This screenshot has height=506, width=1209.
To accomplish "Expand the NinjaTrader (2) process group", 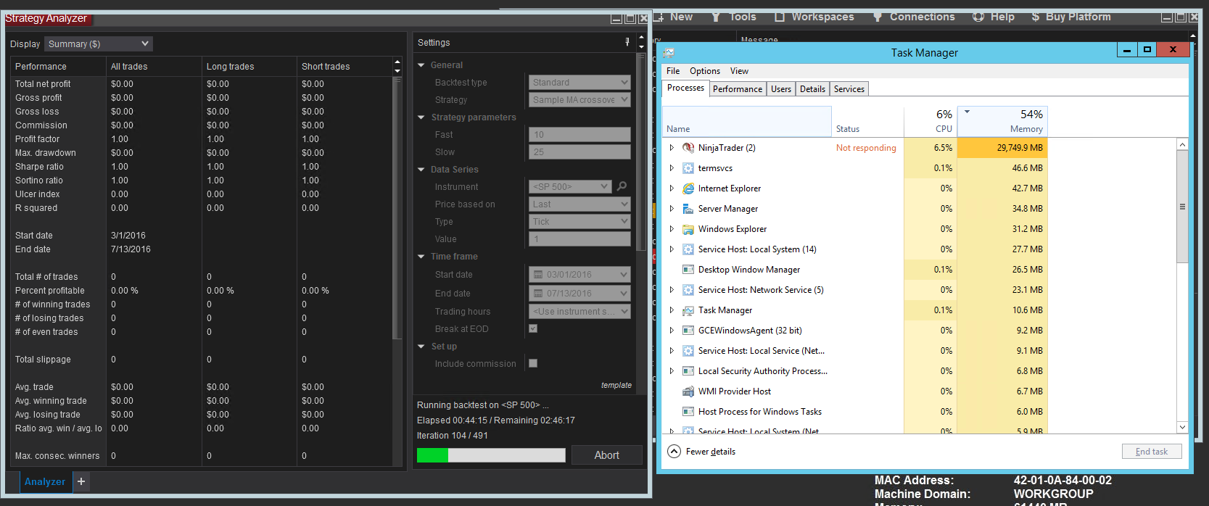I will (x=672, y=148).
